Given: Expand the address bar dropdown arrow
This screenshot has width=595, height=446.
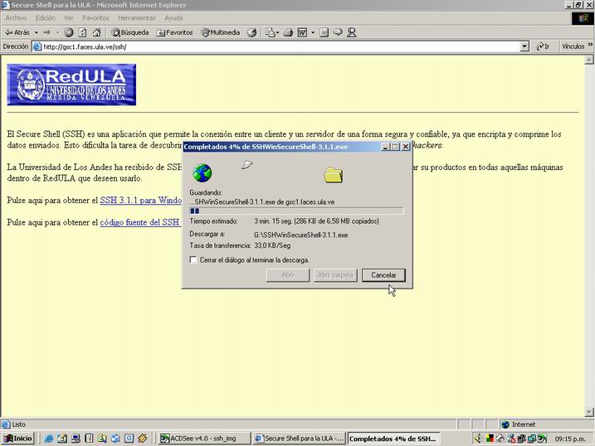Looking at the screenshot, I should tap(524, 46).
